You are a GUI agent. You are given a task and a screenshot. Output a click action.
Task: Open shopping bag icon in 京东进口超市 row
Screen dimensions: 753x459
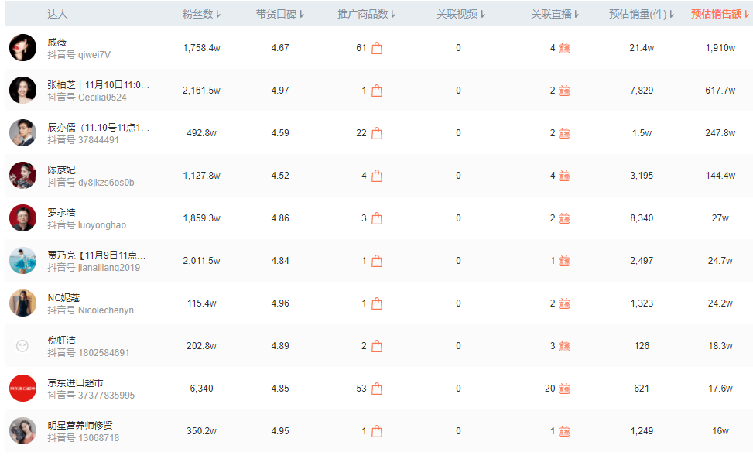377,389
